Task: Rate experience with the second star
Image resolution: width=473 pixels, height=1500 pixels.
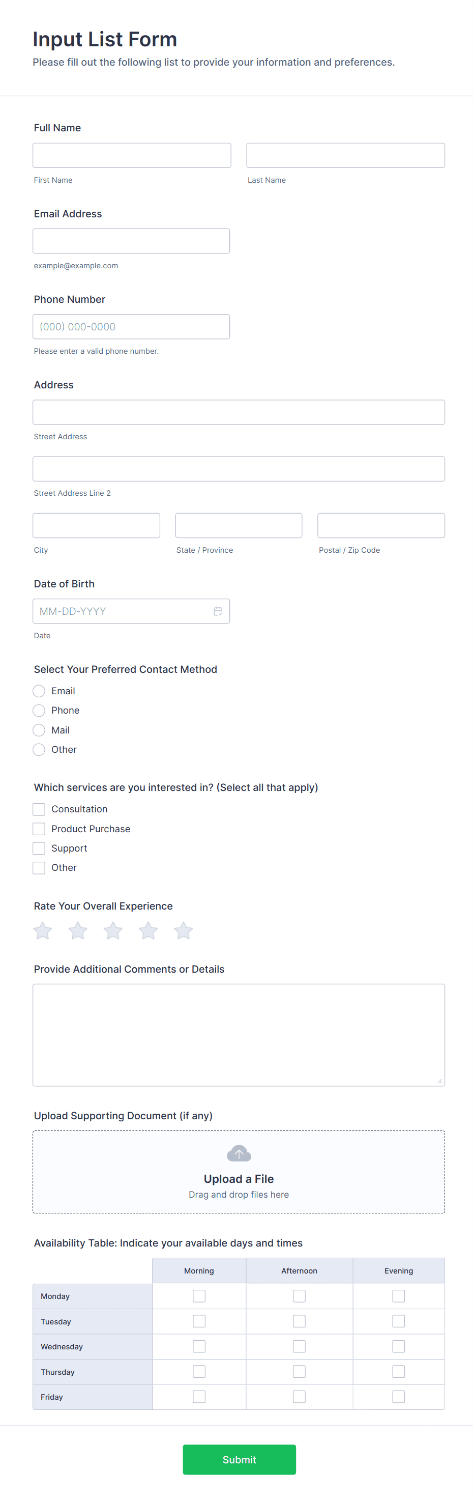Action: (x=78, y=930)
